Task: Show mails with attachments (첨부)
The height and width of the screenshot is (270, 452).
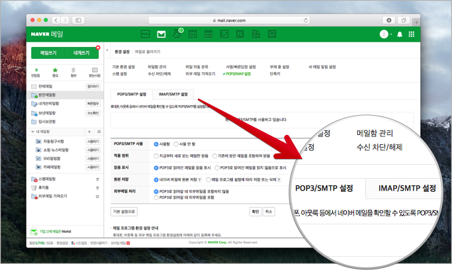Action: click(73, 73)
